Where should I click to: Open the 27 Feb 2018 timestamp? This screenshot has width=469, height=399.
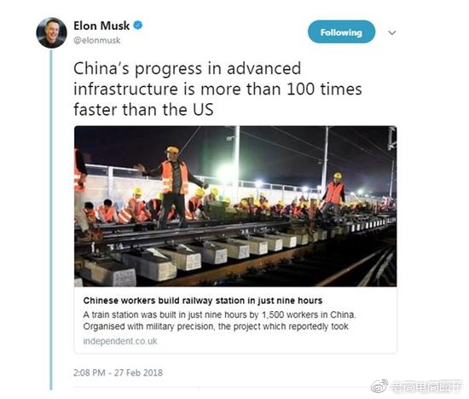tap(118, 373)
